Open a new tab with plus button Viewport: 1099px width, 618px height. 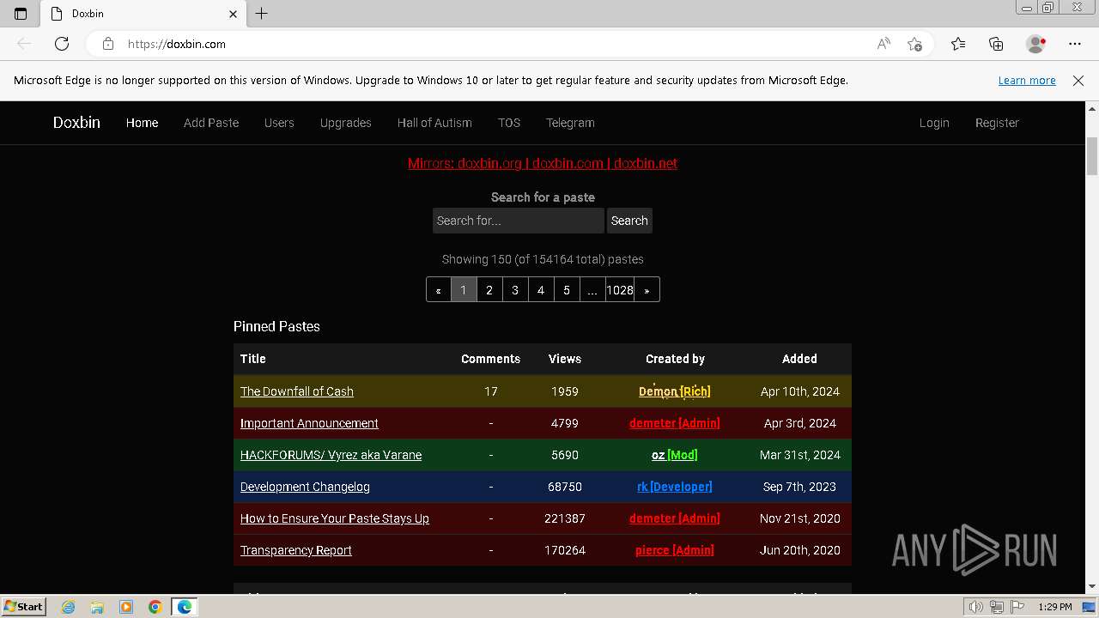262,14
